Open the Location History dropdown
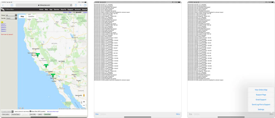Image resolution: width=275 pixels, height=118 pixels. pyautogui.click(x=7, y=111)
